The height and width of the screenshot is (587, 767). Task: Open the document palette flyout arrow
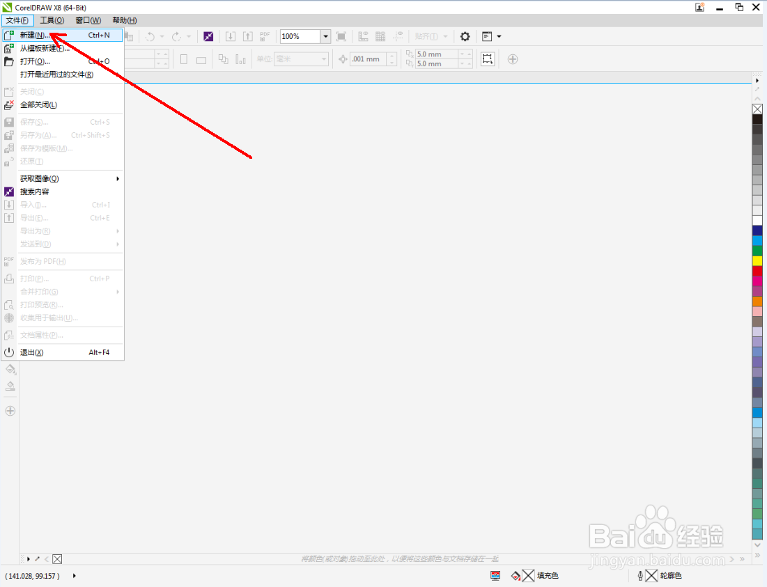point(29,558)
